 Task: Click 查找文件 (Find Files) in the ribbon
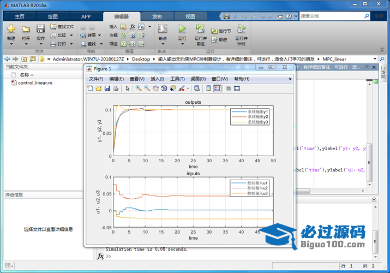62,27
